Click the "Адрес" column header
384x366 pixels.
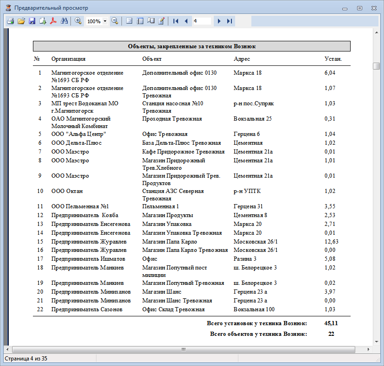pos(242,59)
